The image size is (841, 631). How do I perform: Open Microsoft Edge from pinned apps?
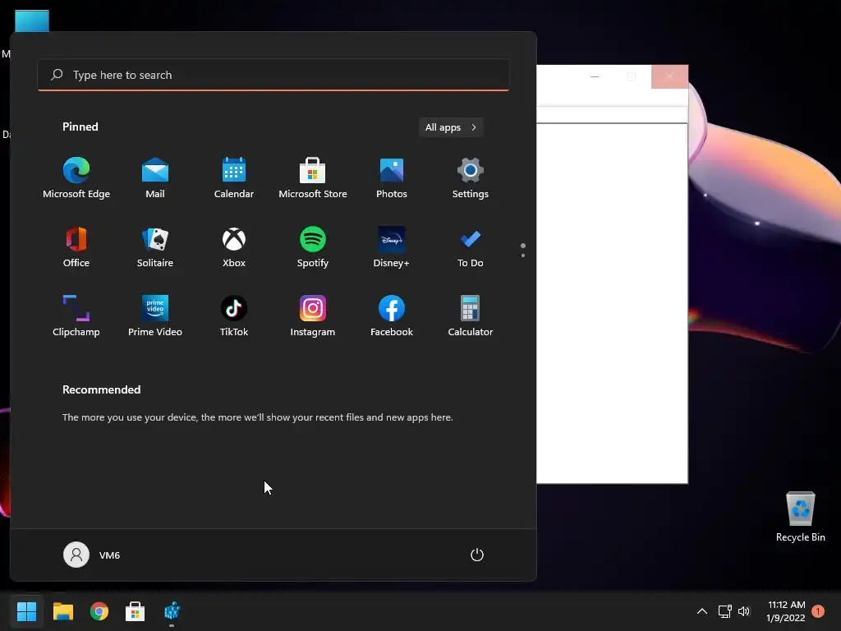tap(76, 178)
